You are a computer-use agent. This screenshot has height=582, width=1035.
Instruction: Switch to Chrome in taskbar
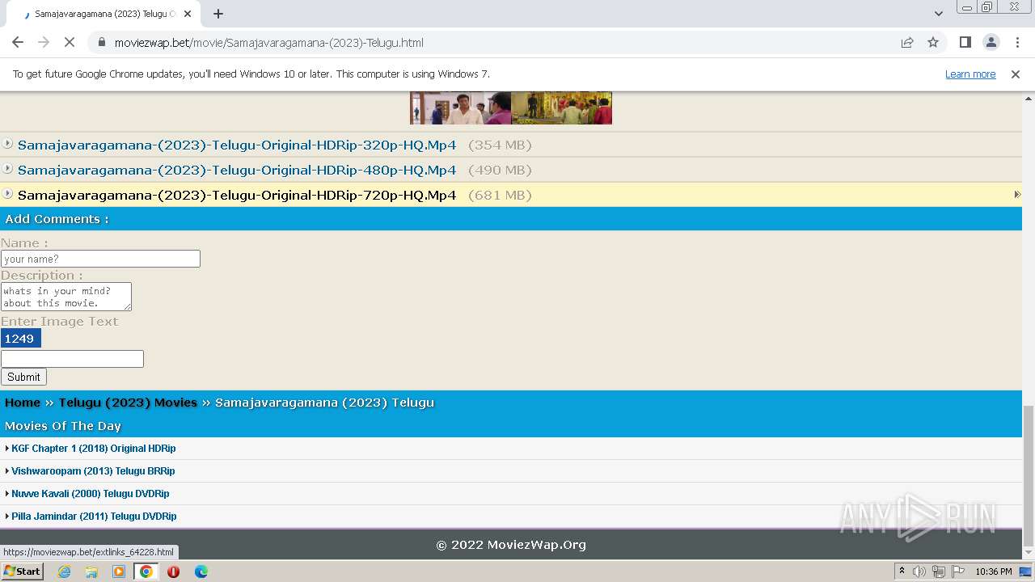pyautogui.click(x=146, y=571)
